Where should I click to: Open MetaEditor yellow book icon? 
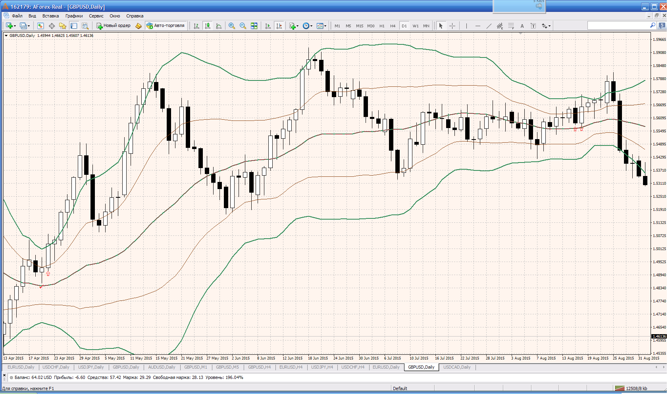139,26
